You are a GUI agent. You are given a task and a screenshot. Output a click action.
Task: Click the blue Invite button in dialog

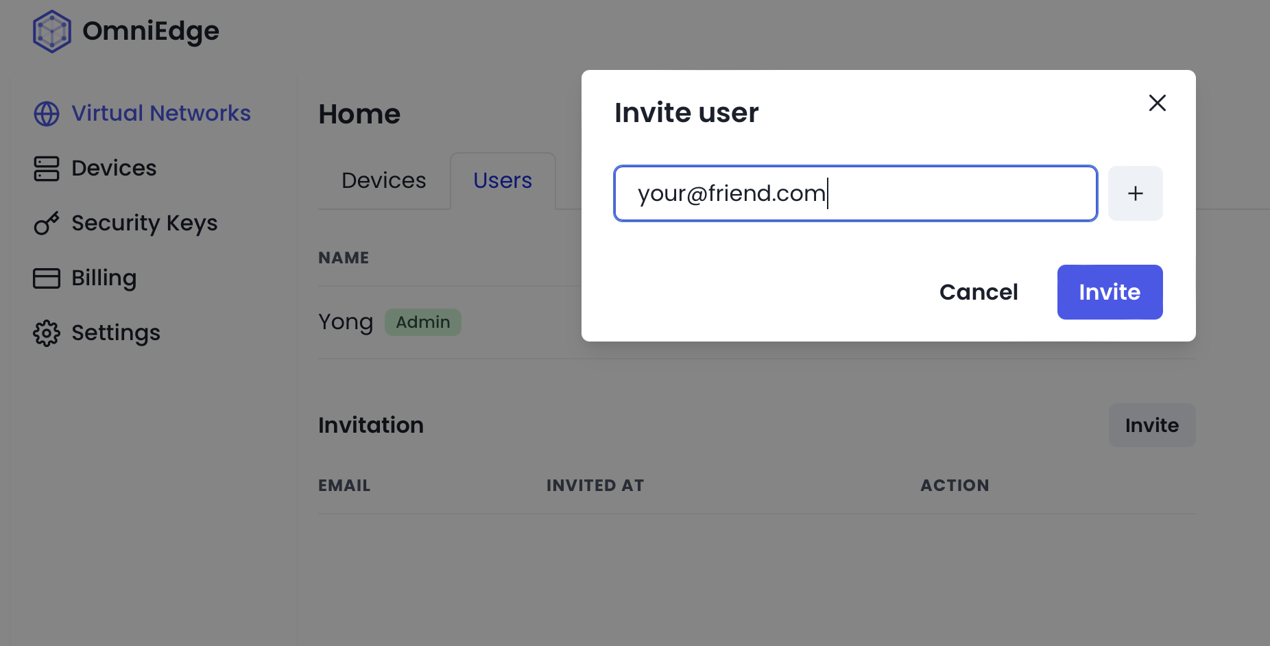coord(1110,292)
